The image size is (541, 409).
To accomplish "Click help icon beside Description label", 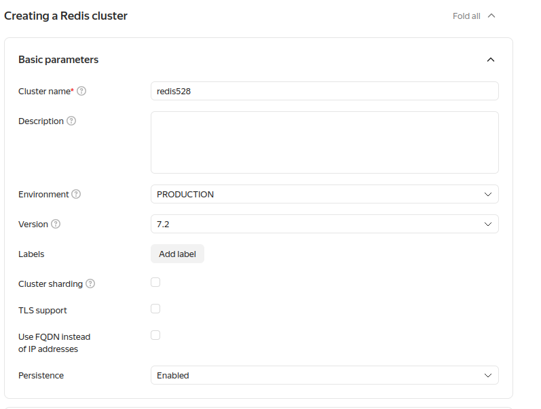I will coord(71,121).
